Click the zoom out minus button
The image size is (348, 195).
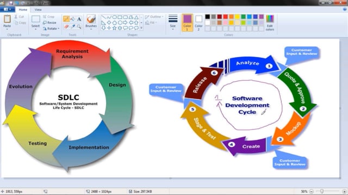[311, 191]
